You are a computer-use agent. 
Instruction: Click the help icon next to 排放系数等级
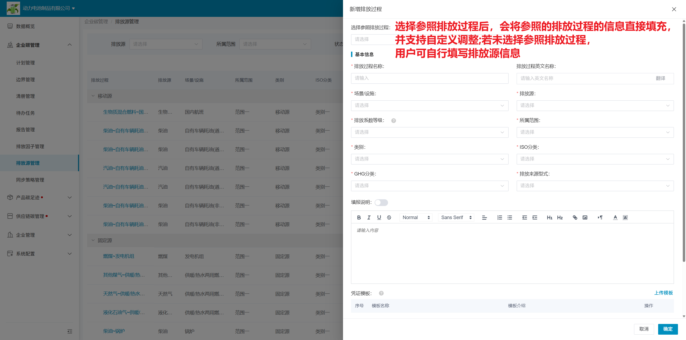pyautogui.click(x=393, y=121)
